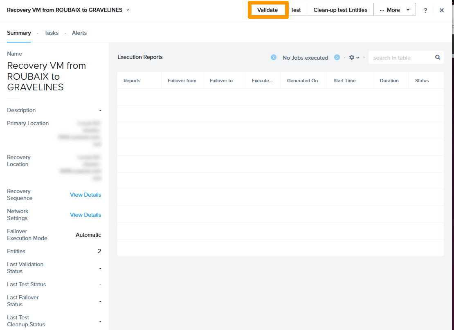Go to next execution reports page arrow
This screenshot has height=330, width=454.
click(x=337, y=58)
